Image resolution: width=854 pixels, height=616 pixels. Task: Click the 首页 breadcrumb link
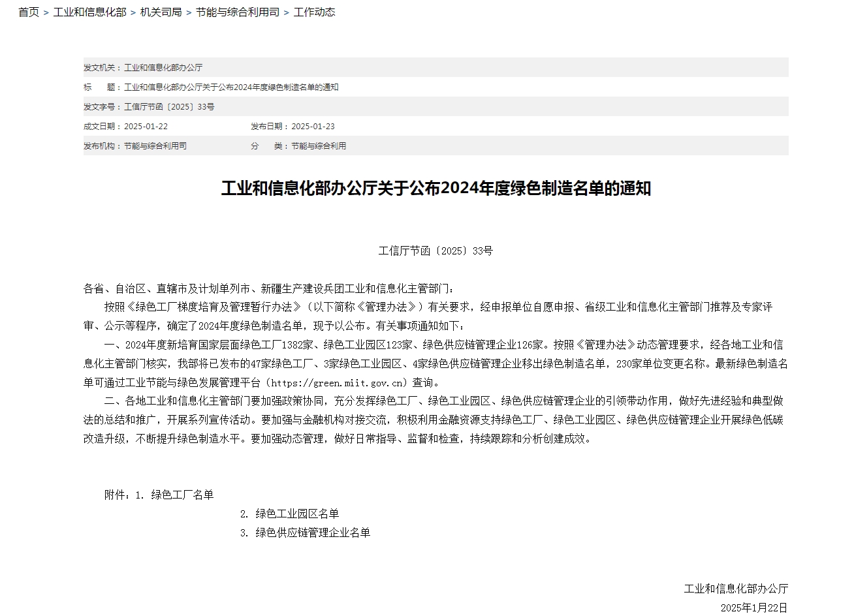pos(29,12)
